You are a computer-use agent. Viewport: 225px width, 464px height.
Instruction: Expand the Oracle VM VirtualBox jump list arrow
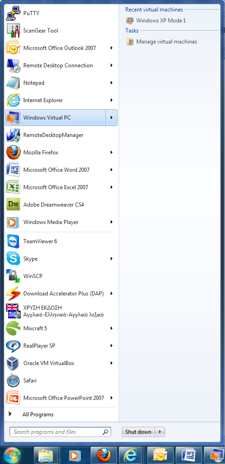[112, 363]
